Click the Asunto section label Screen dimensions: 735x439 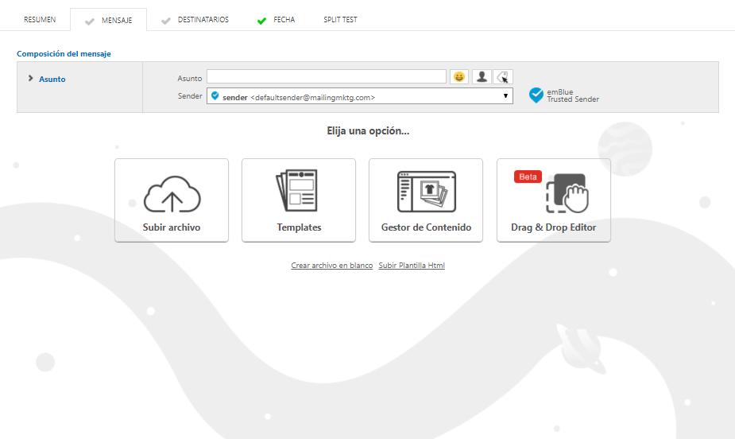tap(52, 80)
